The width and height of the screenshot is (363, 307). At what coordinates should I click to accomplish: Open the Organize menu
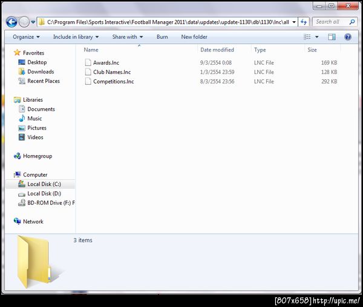pos(26,37)
